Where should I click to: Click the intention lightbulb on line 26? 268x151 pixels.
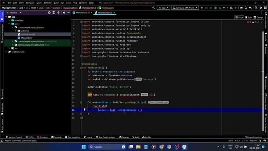pos(85,109)
